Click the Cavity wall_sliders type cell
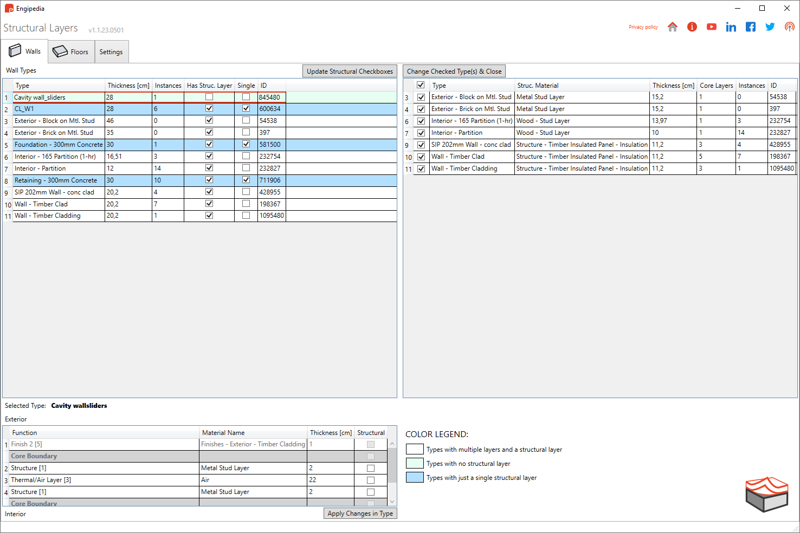Viewport: 800px width, 533px height. coord(59,97)
